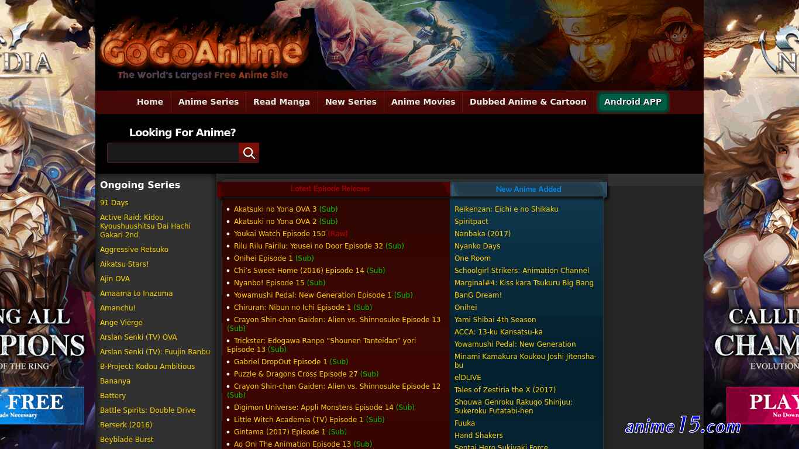
Task: Open Ao Oni The Animation Episode 13
Action: tap(292, 444)
